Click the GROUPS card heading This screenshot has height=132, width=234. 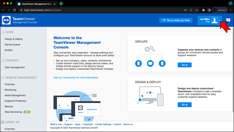[x=141, y=42]
